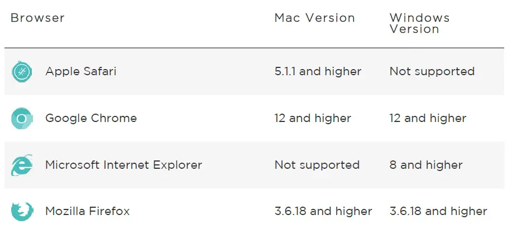Click Safari's Mac version 5.1.1 and higher
512x249 pixels.
tap(318, 71)
